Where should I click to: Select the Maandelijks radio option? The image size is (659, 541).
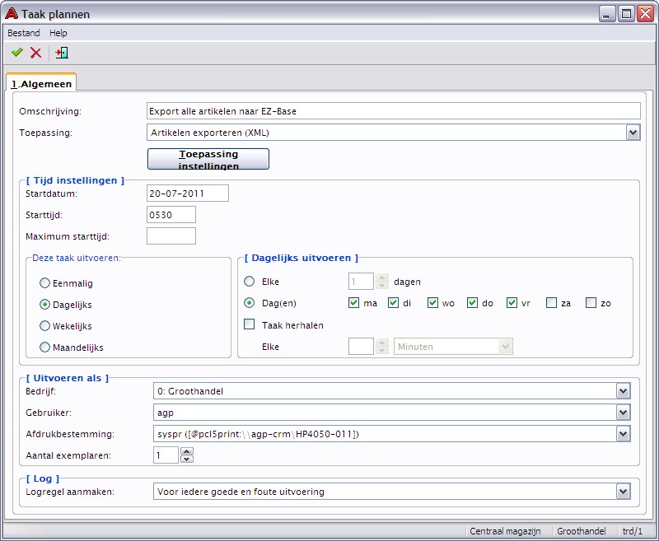[44, 347]
